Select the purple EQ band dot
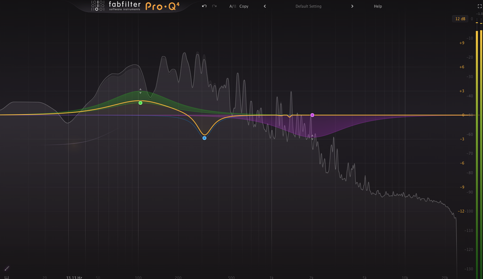The image size is (483, 279). pyautogui.click(x=313, y=115)
